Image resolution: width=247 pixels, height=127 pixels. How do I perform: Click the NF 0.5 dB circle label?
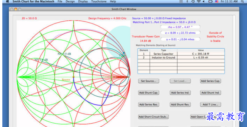tap(64, 54)
